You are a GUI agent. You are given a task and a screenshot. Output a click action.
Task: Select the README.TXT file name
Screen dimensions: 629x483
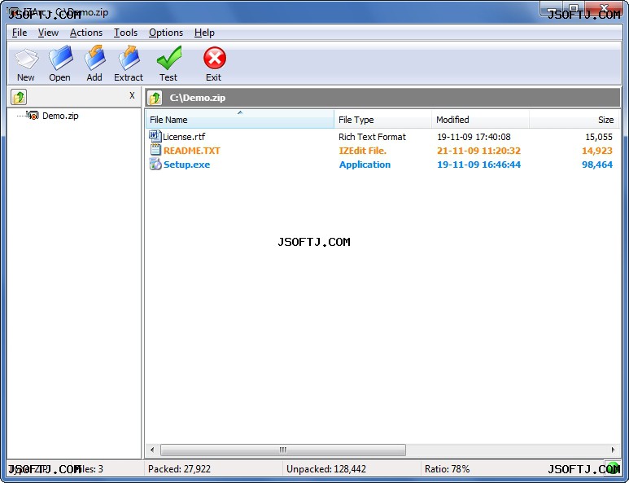click(192, 151)
